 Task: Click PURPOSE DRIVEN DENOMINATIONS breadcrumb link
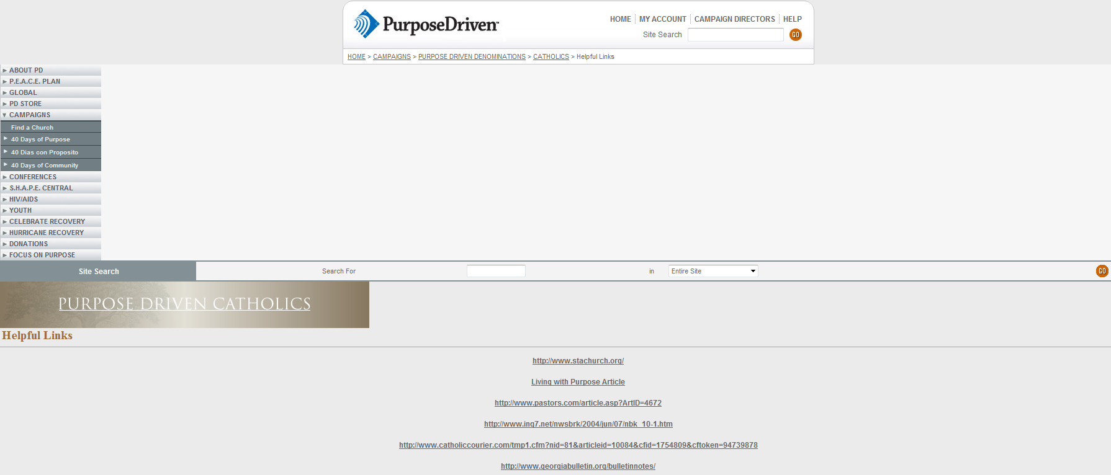pos(472,57)
